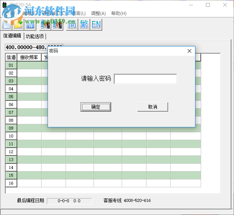Viewport: 234px width, 215px height.
Task: Switch to Traditional Chinese via 繁 icon
Action: (x=84, y=25)
